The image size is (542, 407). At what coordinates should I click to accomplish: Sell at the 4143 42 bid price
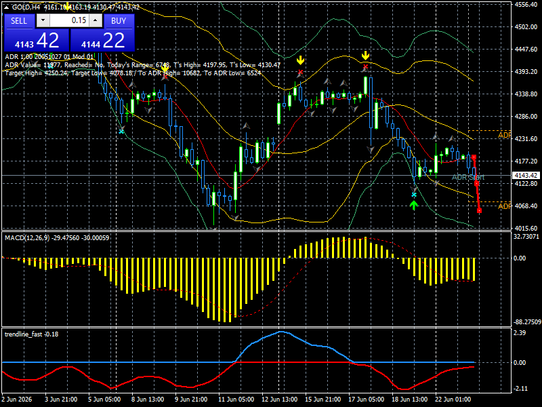[x=37, y=40]
